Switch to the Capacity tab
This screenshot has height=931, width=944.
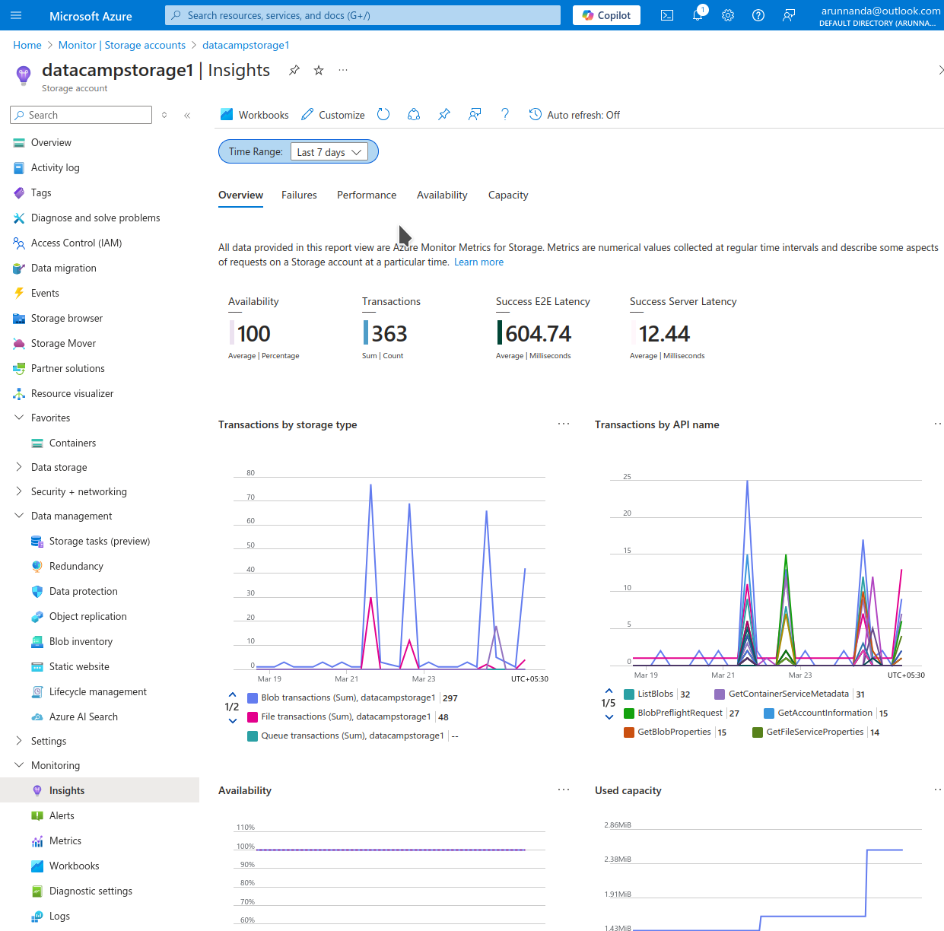508,195
